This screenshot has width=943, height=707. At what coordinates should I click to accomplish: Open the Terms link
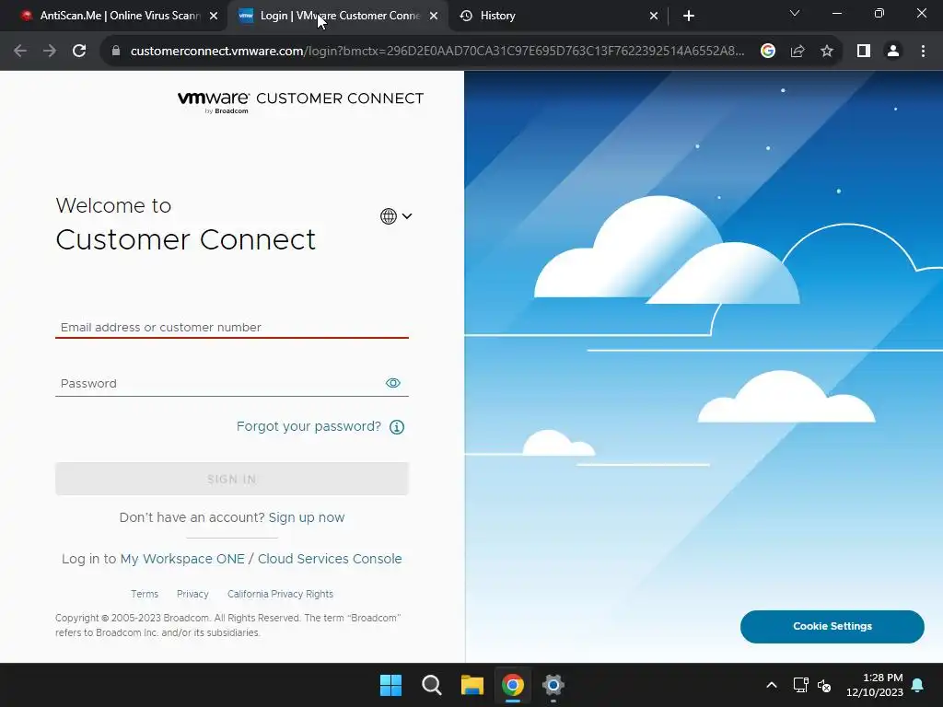tap(145, 594)
